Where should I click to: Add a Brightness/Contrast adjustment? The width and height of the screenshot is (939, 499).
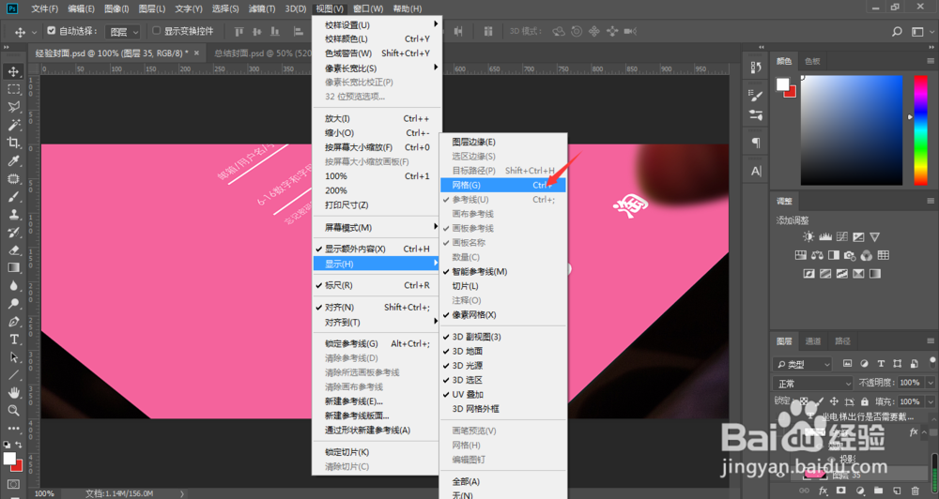(808, 237)
